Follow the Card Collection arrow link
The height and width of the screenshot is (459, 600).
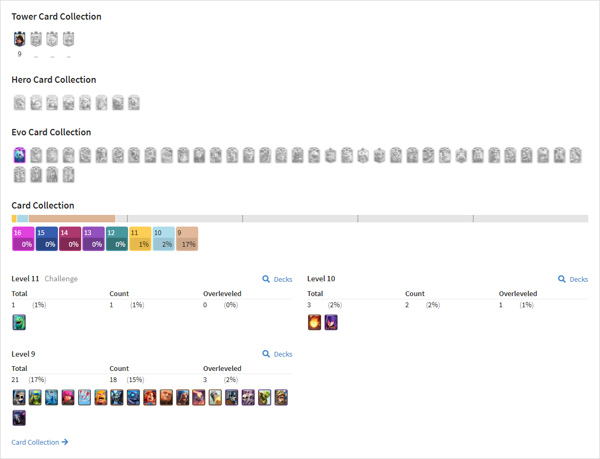40,442
